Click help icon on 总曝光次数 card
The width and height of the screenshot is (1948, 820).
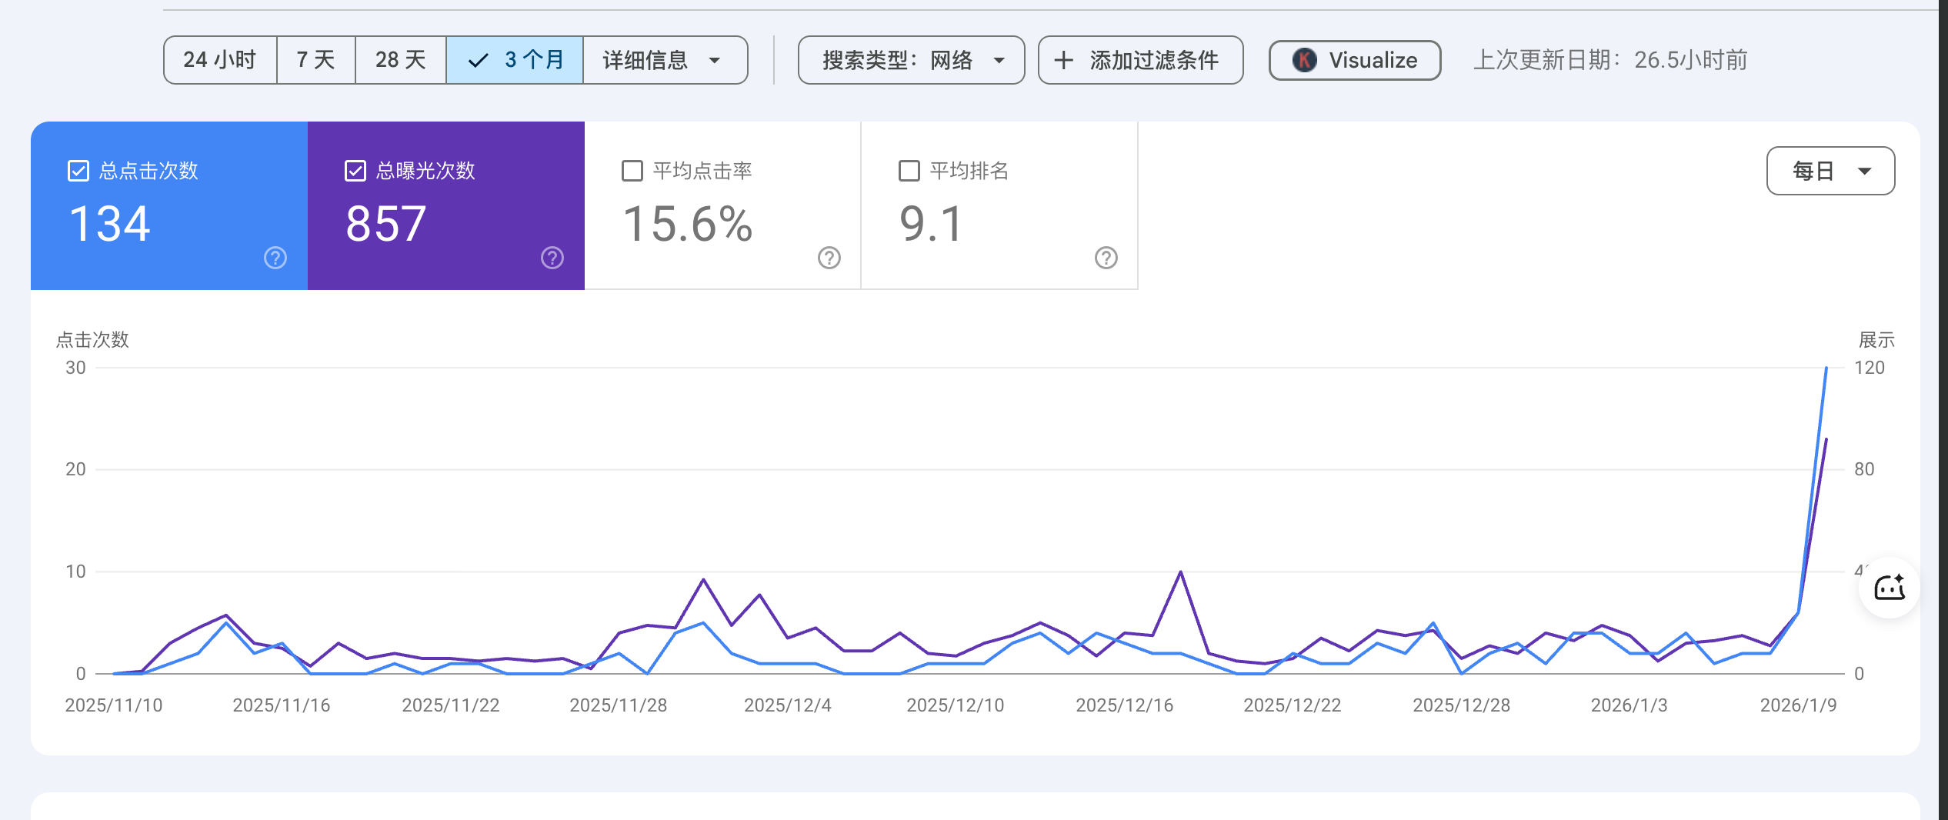[552, 258]
